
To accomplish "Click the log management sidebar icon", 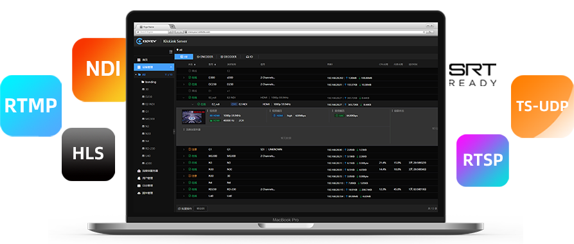I will [139, 186].
